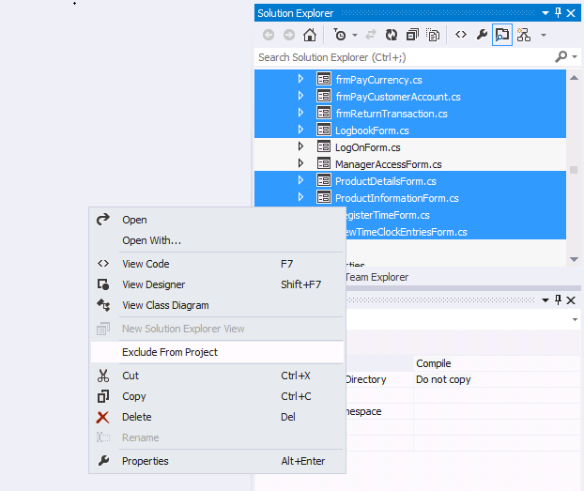Switch to Team Explorer tab

tap(377, 277)
